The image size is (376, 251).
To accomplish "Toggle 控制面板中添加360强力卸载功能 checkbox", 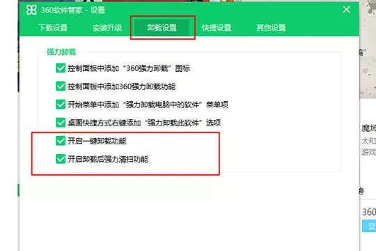I will (61, 86).
